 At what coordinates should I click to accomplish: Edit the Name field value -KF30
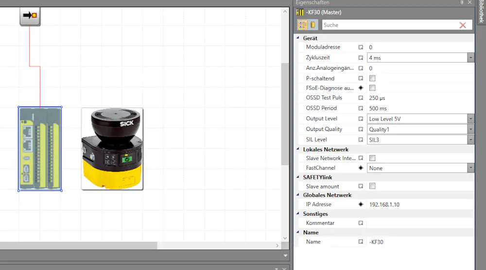pyautogui.click(x=420, y=242)
